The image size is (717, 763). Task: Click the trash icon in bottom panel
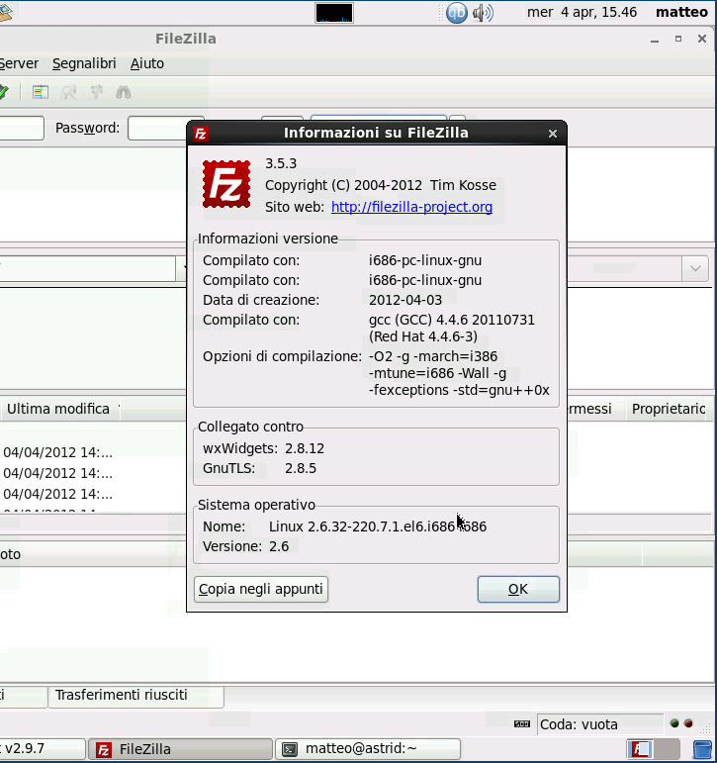pos(702,749)
